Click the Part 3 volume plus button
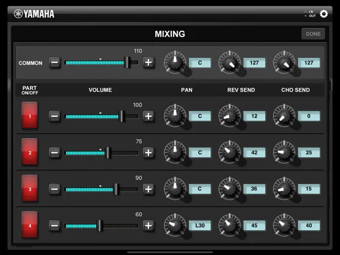The height and width of the screenshot is (255, 340). click(x=149, y=189)
